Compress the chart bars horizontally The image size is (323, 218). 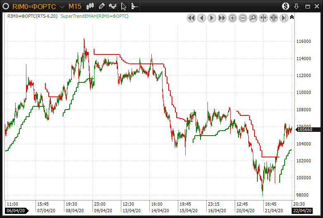coord(263,18)
